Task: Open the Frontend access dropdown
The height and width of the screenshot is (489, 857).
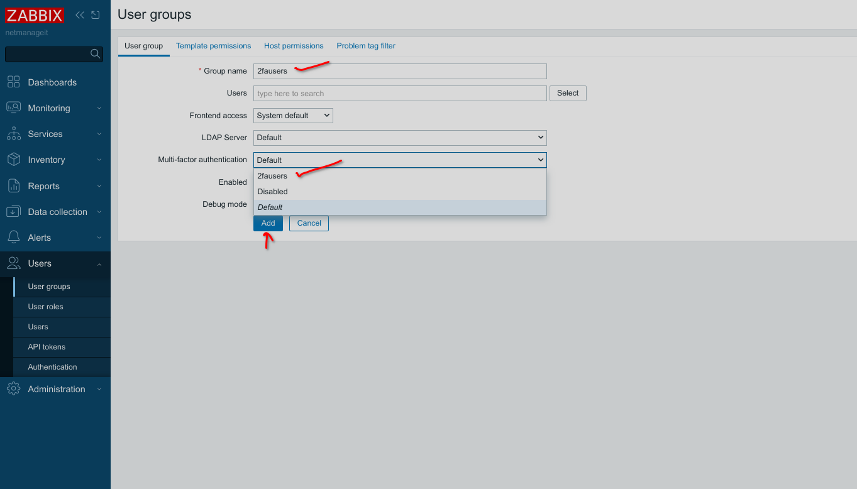Action: coord(293,116)
